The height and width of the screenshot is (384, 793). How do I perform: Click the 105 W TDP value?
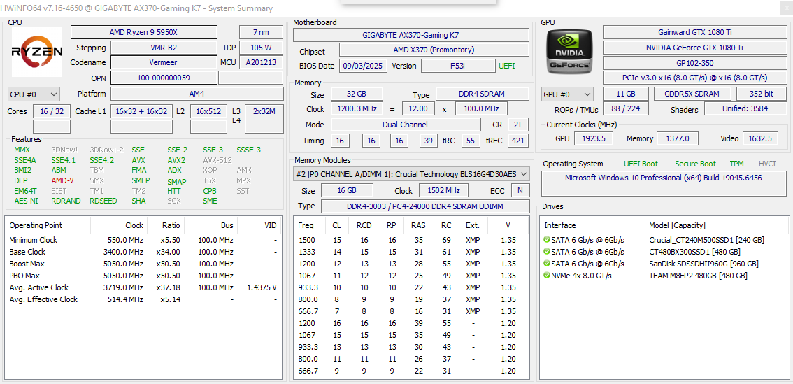(x=261, y=48)
